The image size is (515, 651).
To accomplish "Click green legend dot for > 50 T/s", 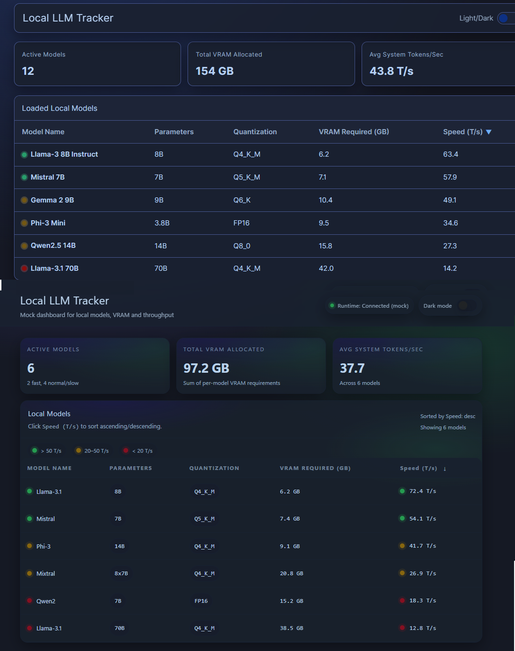I will 35,450.
